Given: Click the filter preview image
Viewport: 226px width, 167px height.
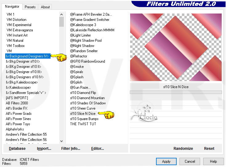Looking at the screenshot, I should click(x=176, y=47).
